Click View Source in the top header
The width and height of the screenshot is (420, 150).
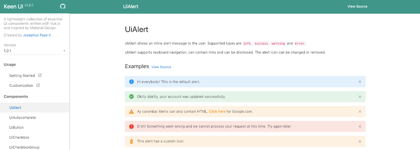tap(357, 6)
